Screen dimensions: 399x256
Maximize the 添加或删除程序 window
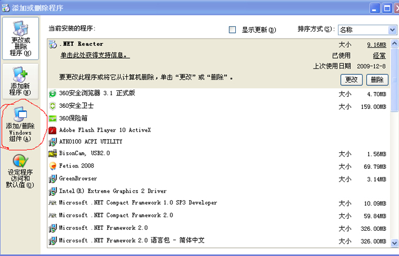387,8
